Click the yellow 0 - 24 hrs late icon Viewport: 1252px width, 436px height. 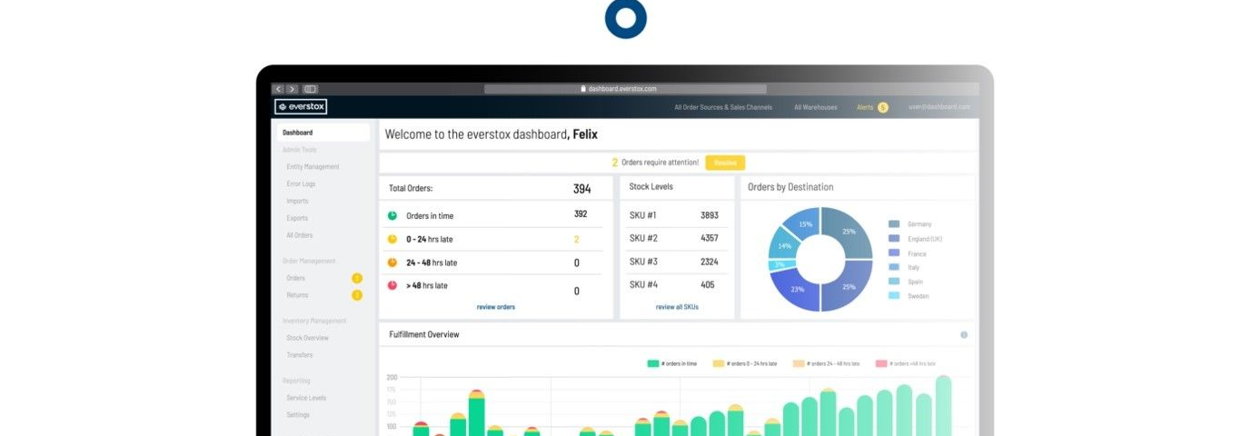tap(392, 239)
